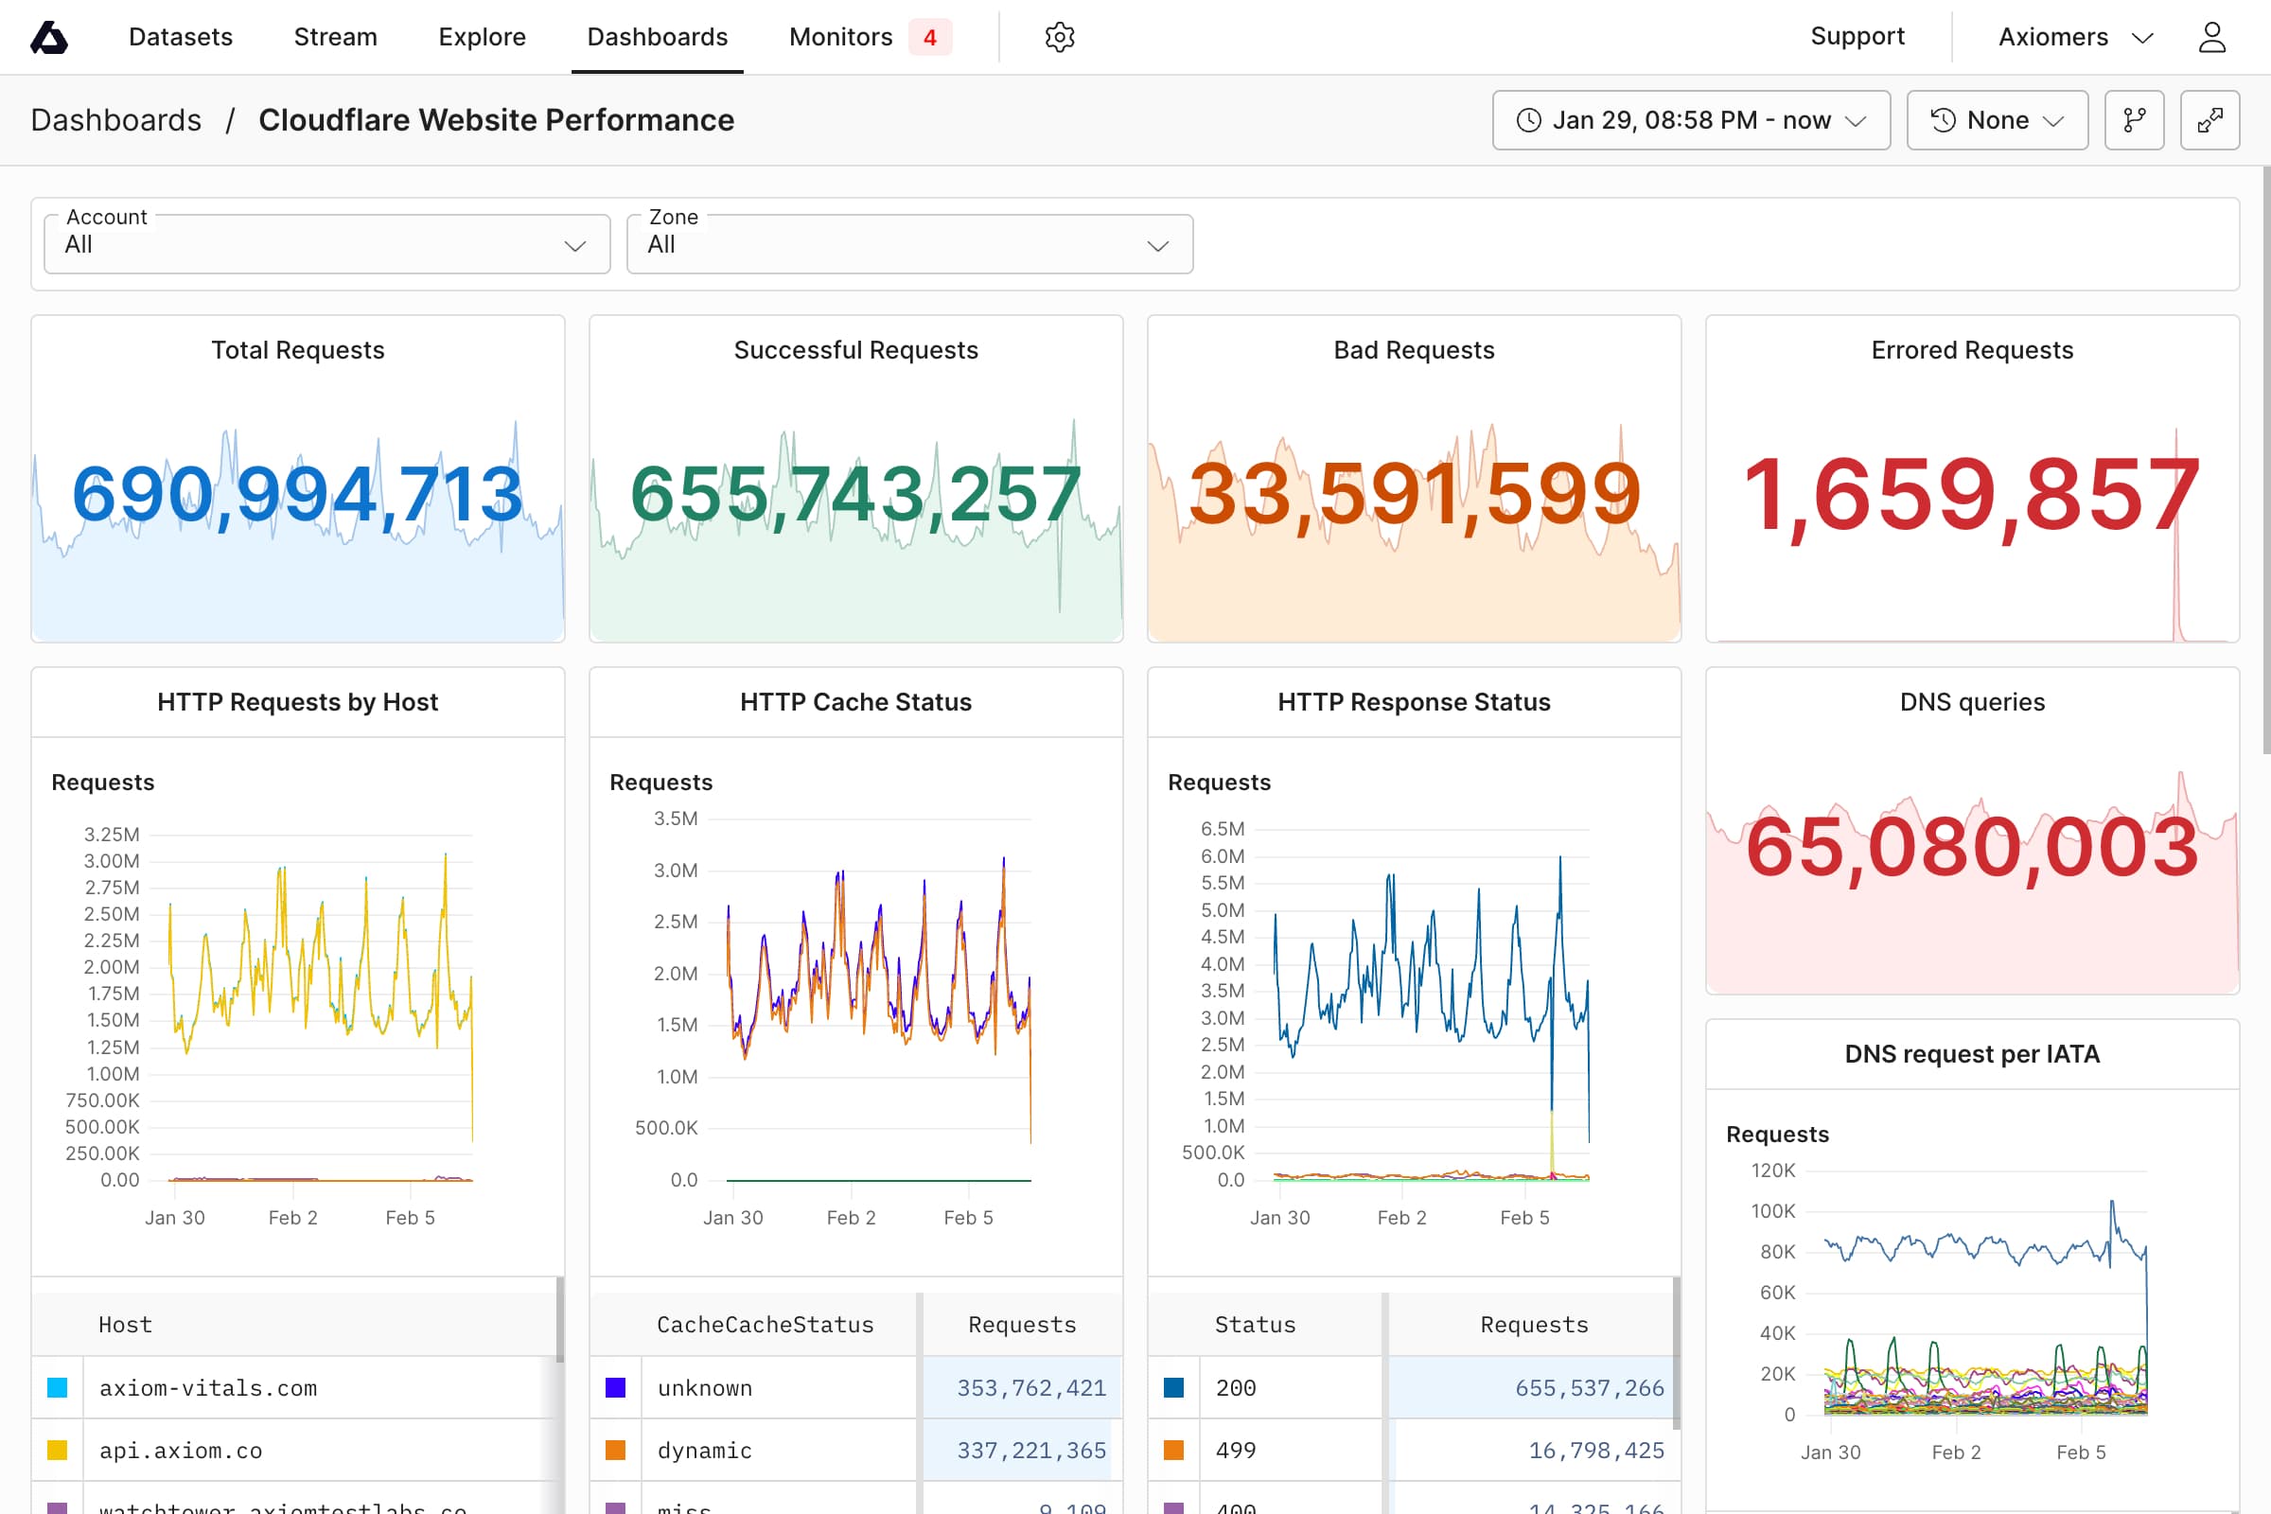Viewport: 2271px width, 1514px height.
Task: Click the HTTP Response Status panel title
Action: point(1414,702)
